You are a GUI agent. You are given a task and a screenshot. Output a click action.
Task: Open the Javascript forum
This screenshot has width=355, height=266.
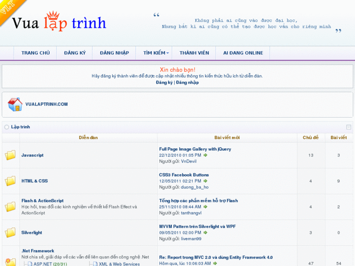tap(32, 155)
